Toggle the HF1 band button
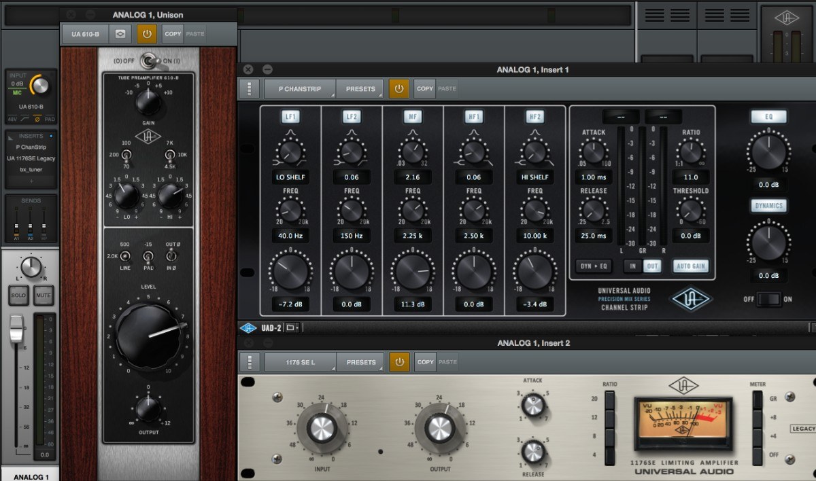816x481 pixels. pos(474,117)
